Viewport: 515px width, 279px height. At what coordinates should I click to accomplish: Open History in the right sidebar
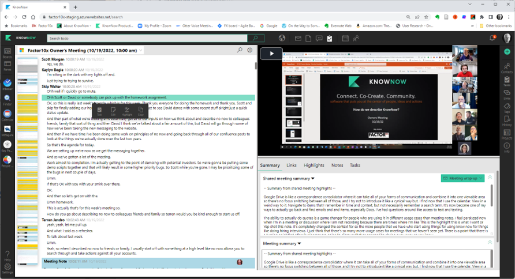pyautogui.click(x=507, y=121)
